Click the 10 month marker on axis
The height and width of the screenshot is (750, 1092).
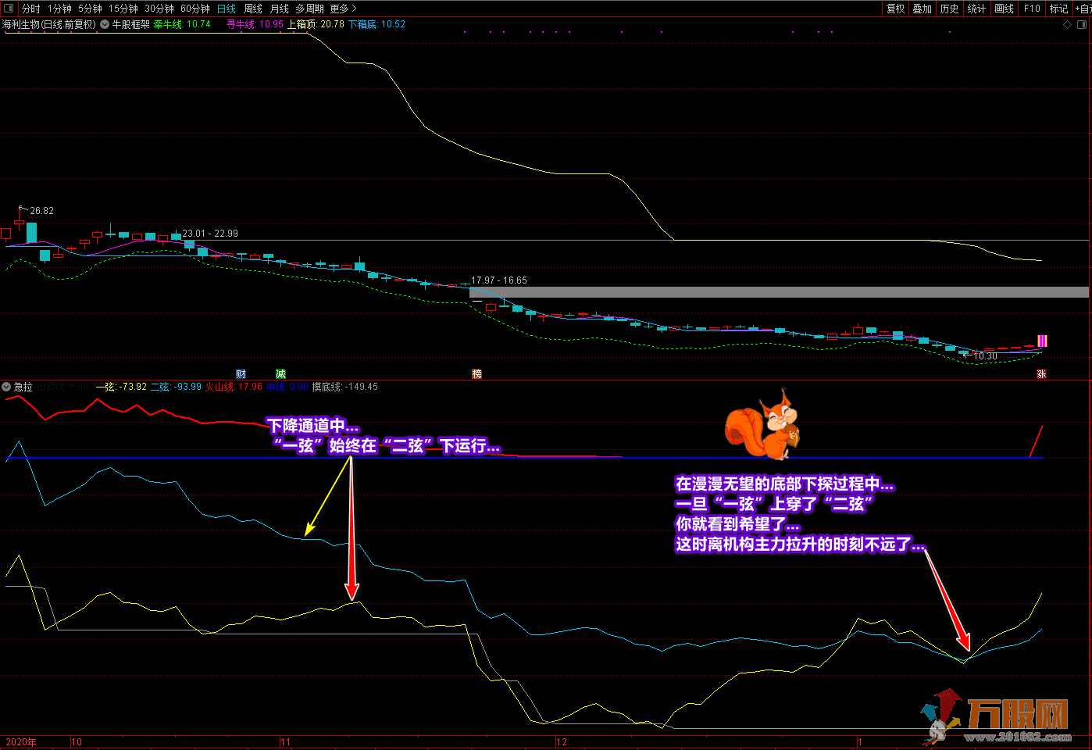pos(77,742)
